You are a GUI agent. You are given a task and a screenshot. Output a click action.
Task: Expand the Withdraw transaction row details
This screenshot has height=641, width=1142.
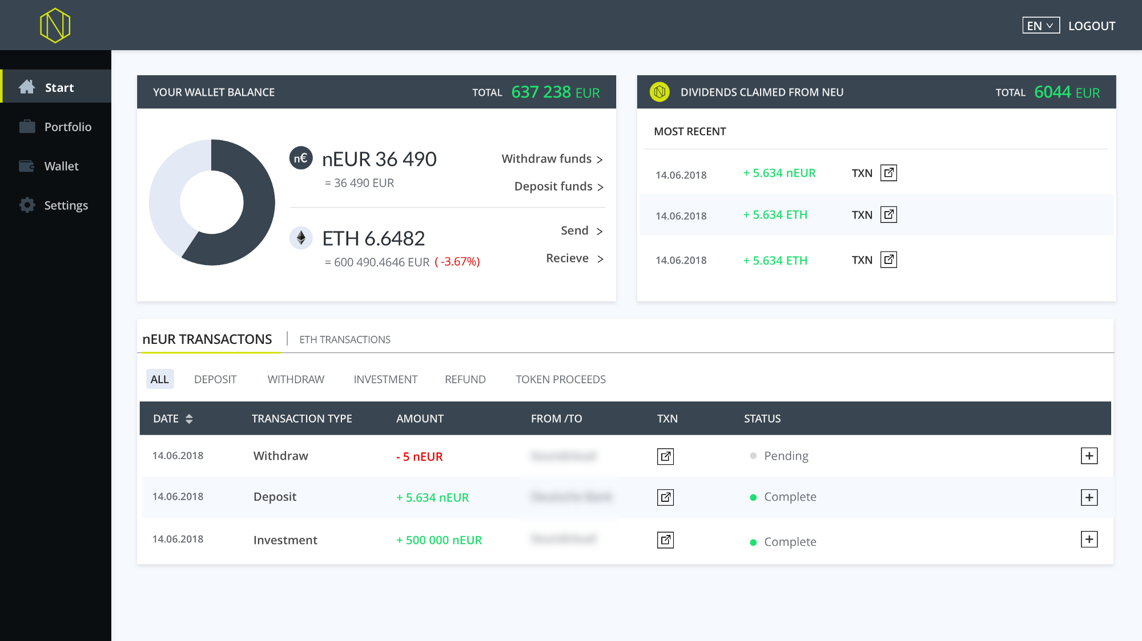(x=1089, y=456)
